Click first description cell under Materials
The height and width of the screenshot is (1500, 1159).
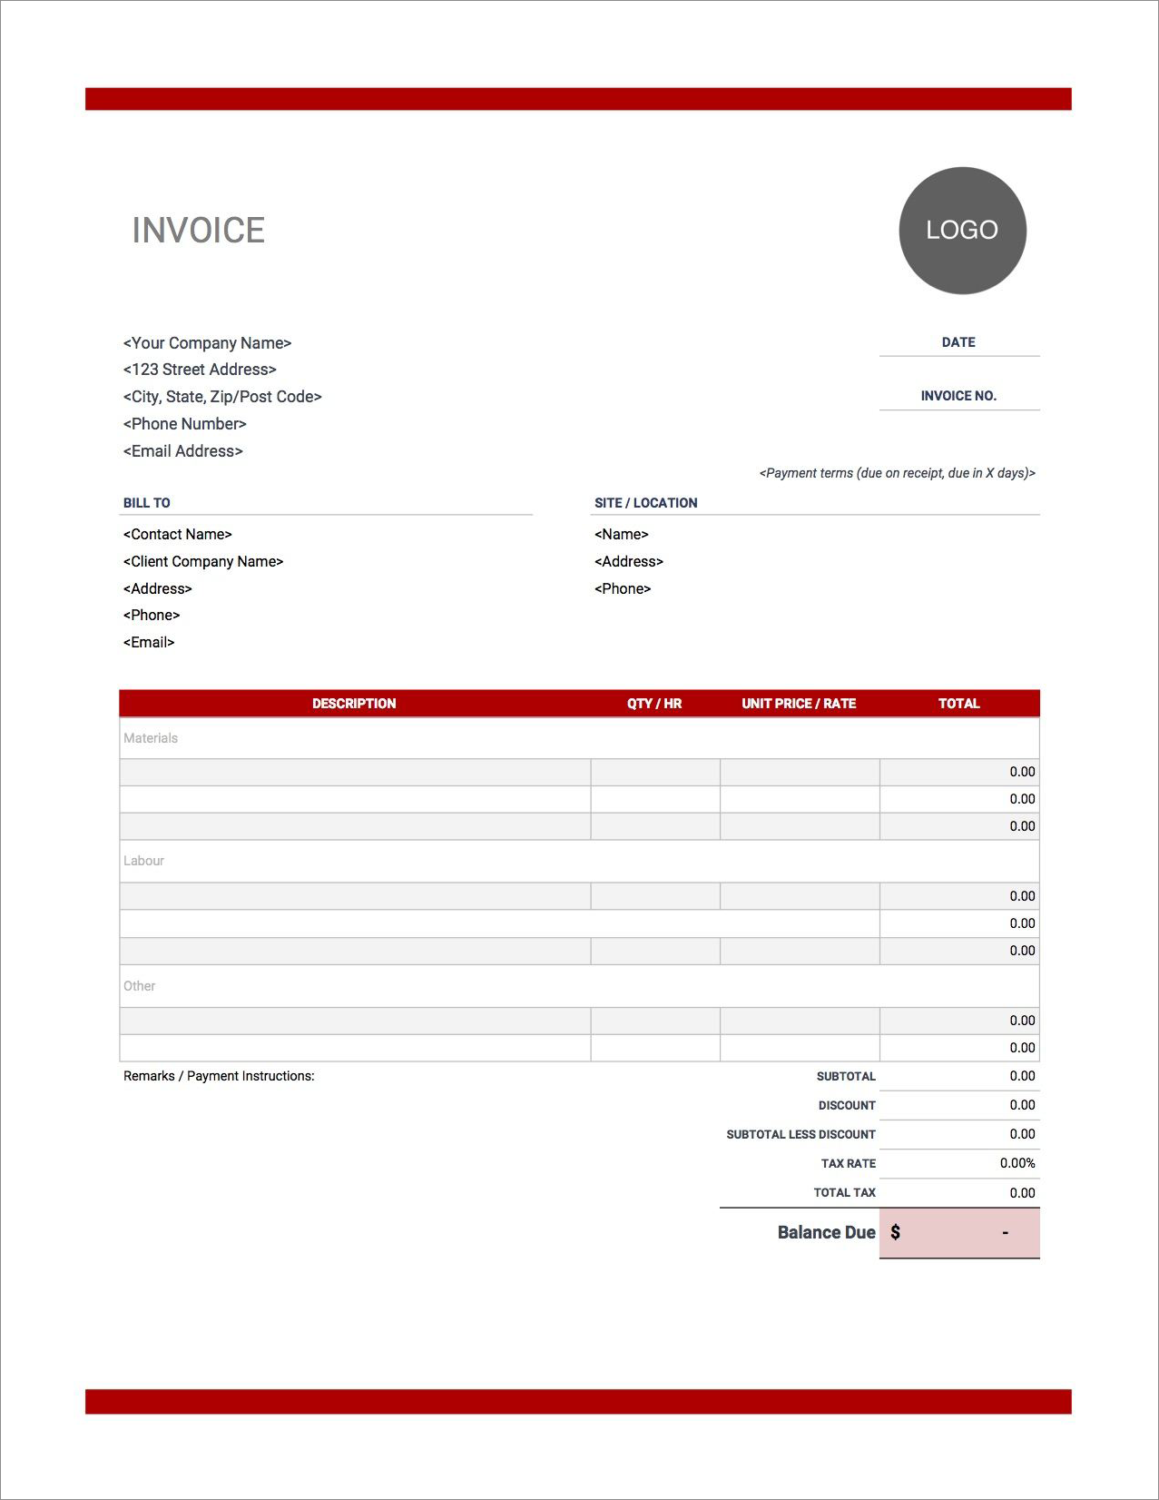tap(355, 773)
